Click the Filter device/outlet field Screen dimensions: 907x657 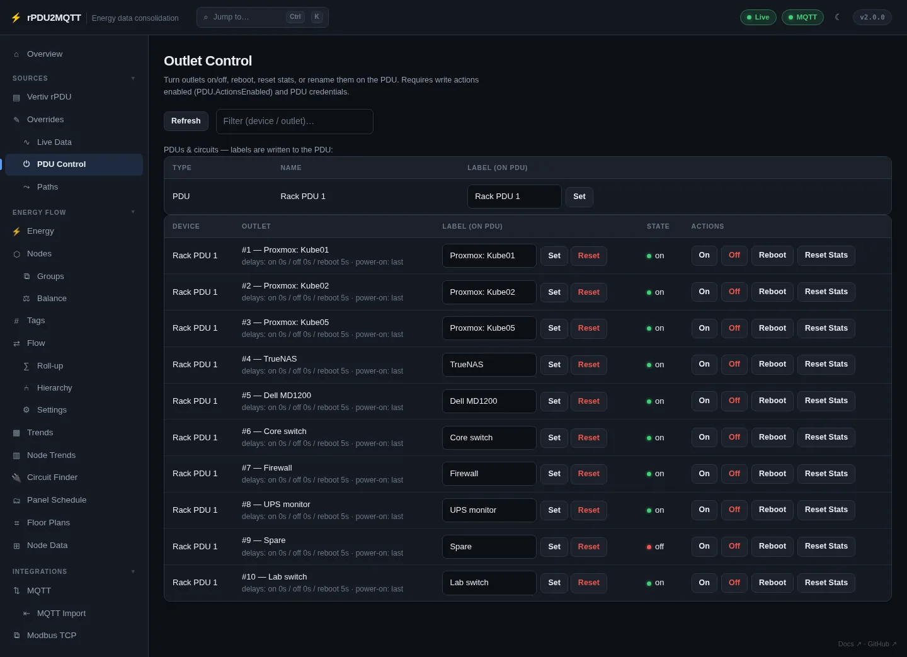(x=295, y=122)
